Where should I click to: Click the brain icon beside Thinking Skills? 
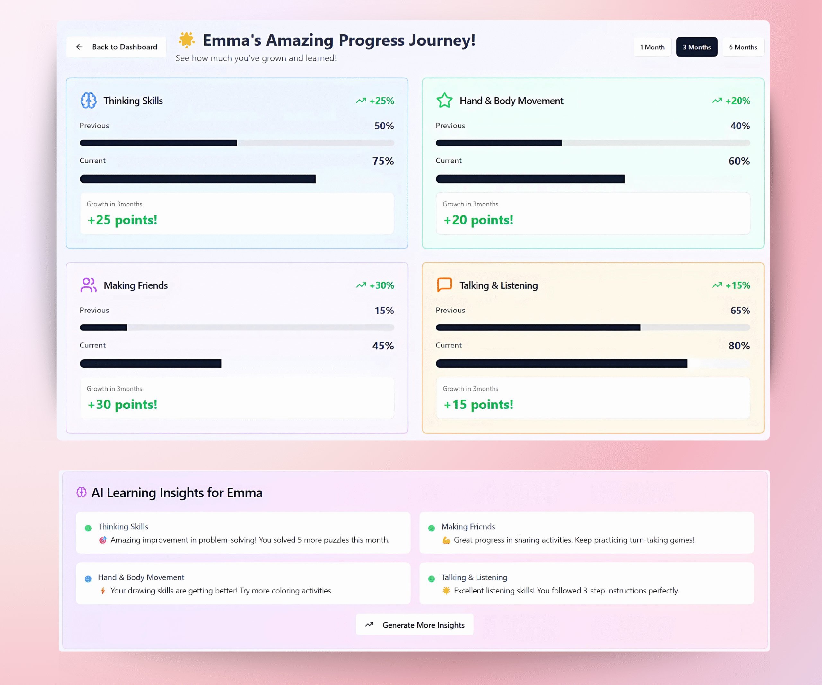pos(89,101)
